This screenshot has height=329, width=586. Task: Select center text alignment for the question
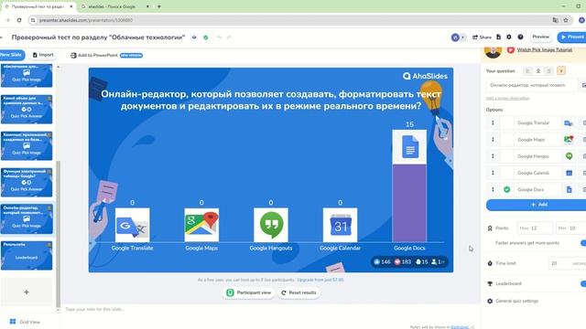(x=538, y=71)
